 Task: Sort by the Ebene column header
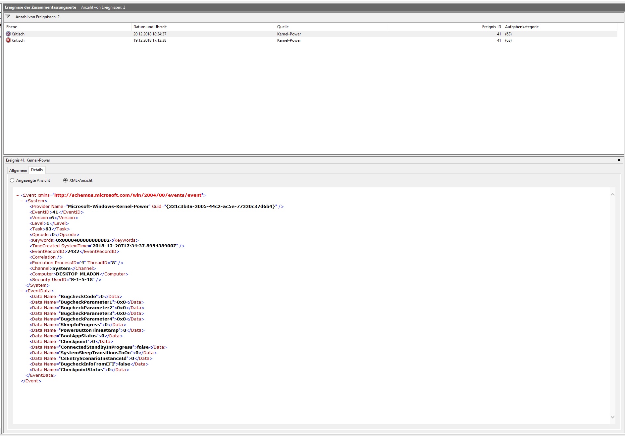(68, 27)
